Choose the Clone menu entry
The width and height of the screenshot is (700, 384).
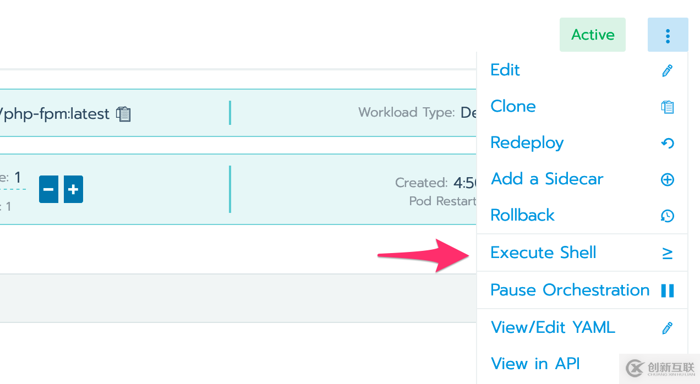pyautogui.click(x=513, y=106)
